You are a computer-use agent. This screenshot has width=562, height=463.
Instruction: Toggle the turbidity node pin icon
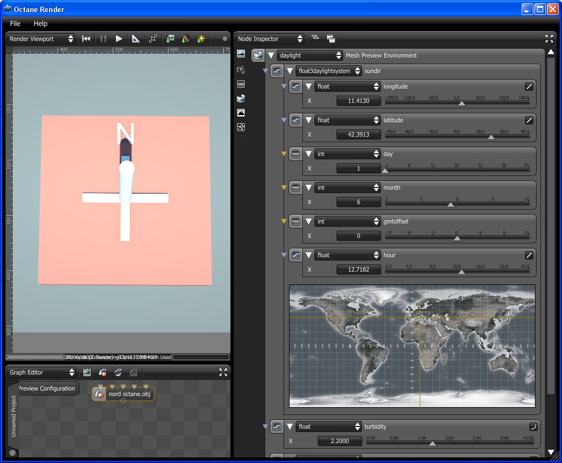[277, 426]
